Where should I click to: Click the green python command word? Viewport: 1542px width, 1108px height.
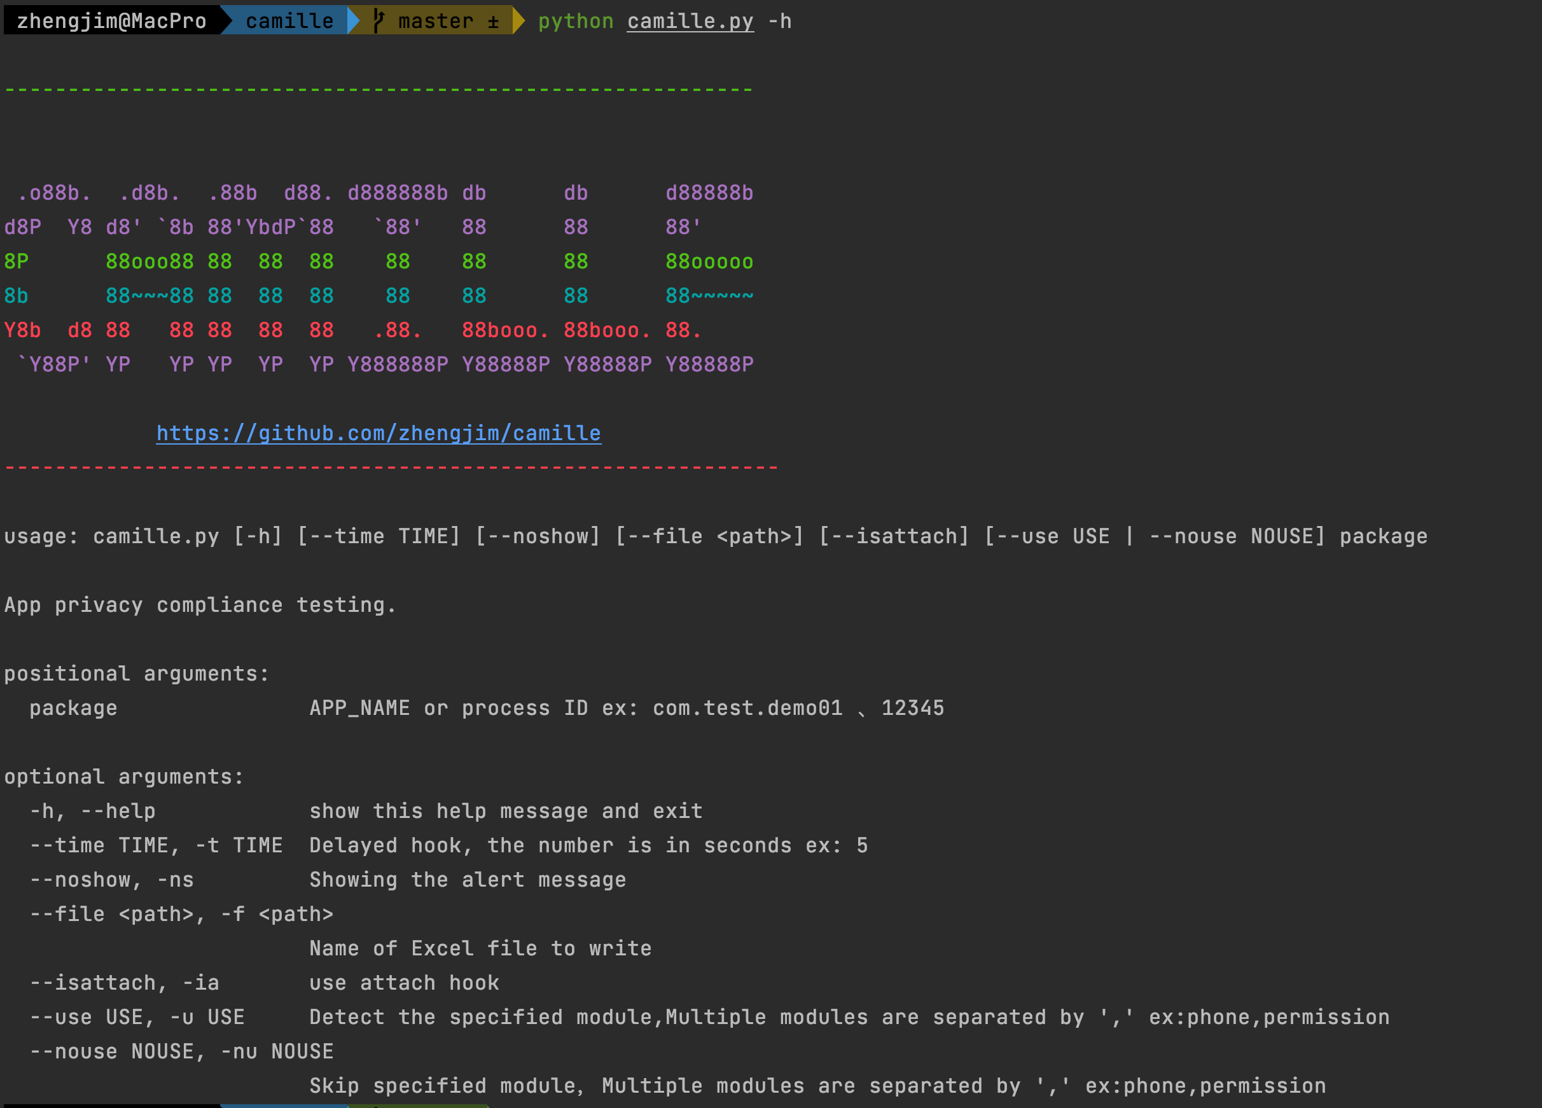tap(575, 21)
